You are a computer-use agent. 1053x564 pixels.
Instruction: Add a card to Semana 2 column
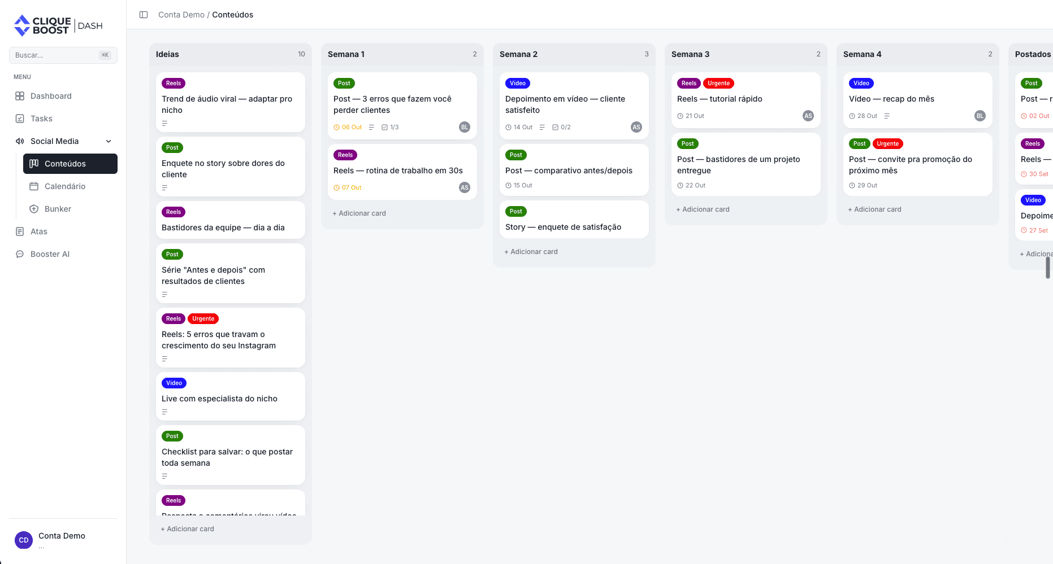[x=531, y=252]
